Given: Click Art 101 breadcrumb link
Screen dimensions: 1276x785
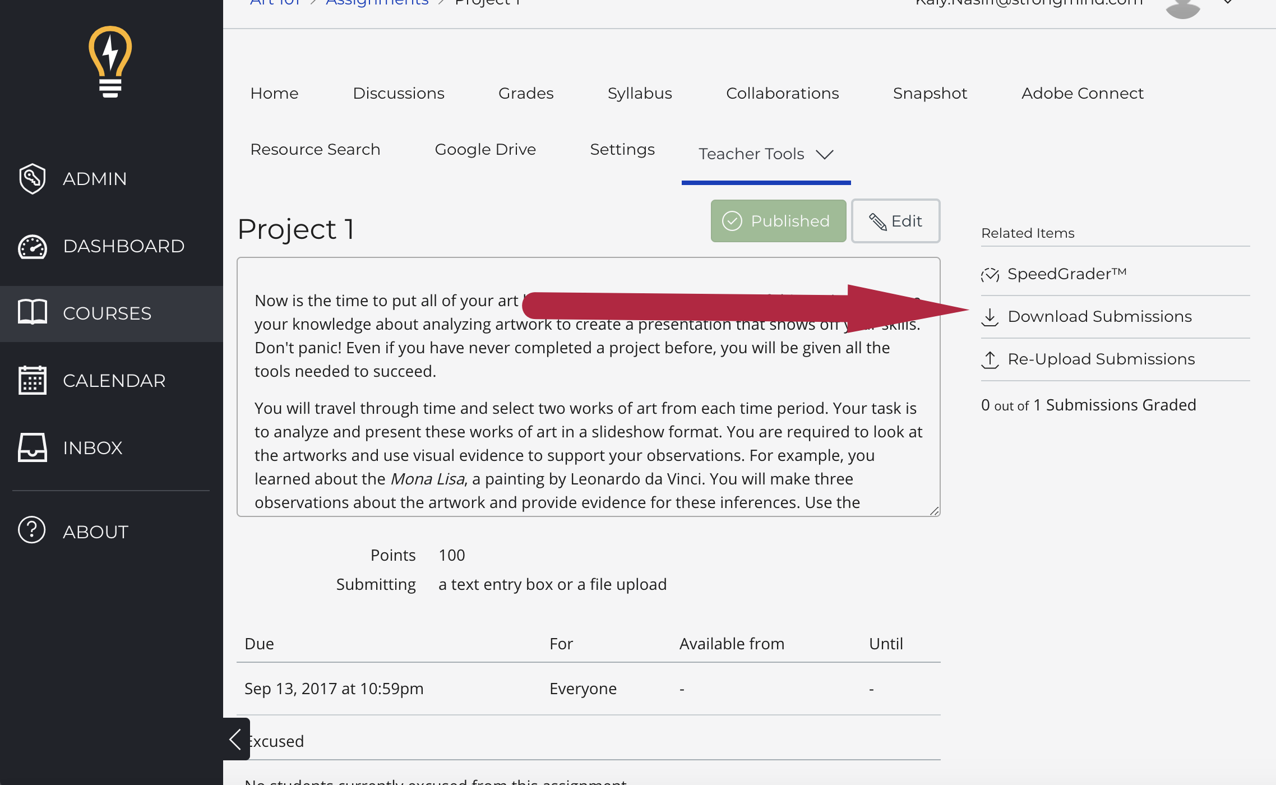Looking at the screenshot, I should point(275,3).
